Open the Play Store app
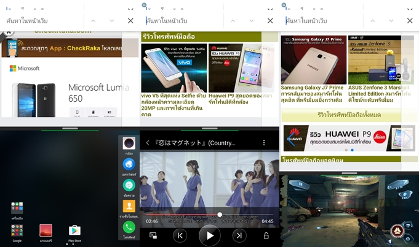 (74, 230)
